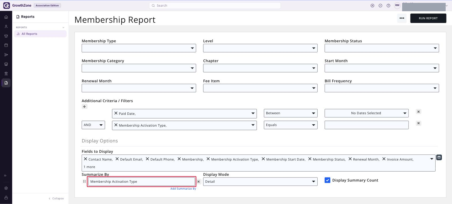Open the Start Month dropdown

[382, 68]
